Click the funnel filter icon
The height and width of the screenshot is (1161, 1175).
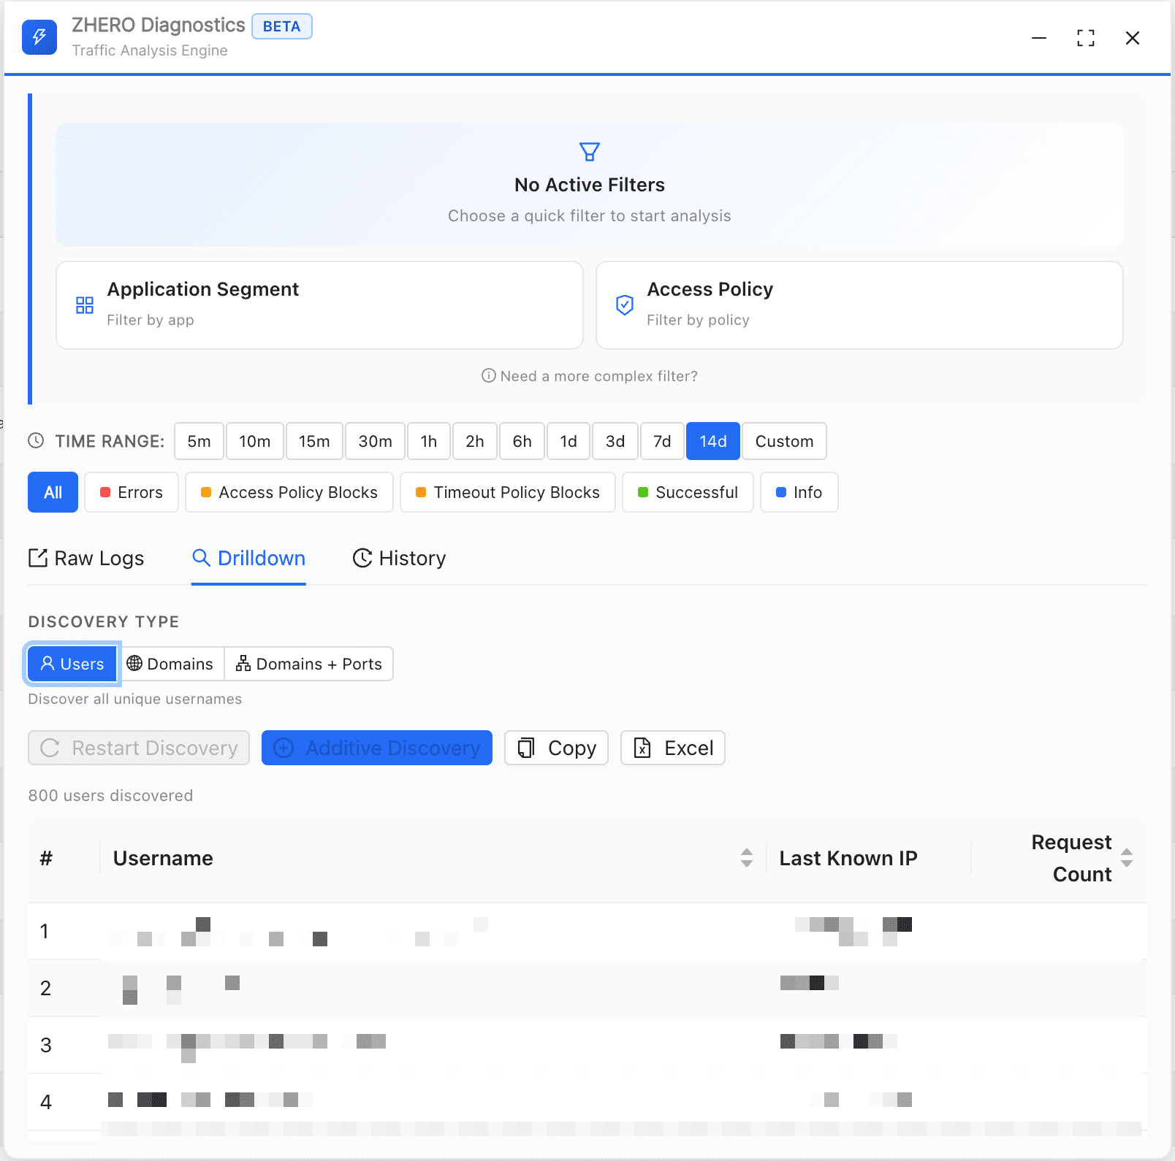coord(589,152)
